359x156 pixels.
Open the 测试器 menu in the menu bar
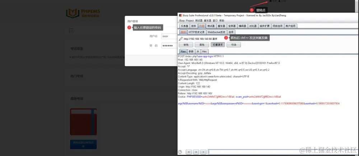click(x=199, y=20)
